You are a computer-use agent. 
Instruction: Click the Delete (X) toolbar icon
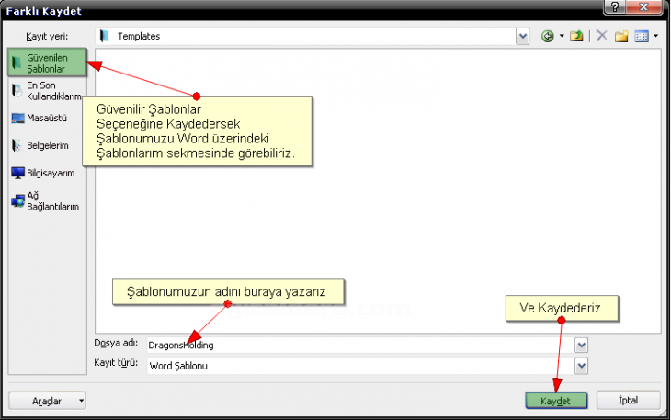602,36
